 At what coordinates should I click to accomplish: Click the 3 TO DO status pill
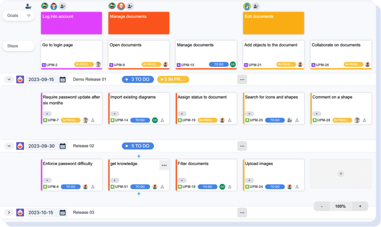[138, 80]
